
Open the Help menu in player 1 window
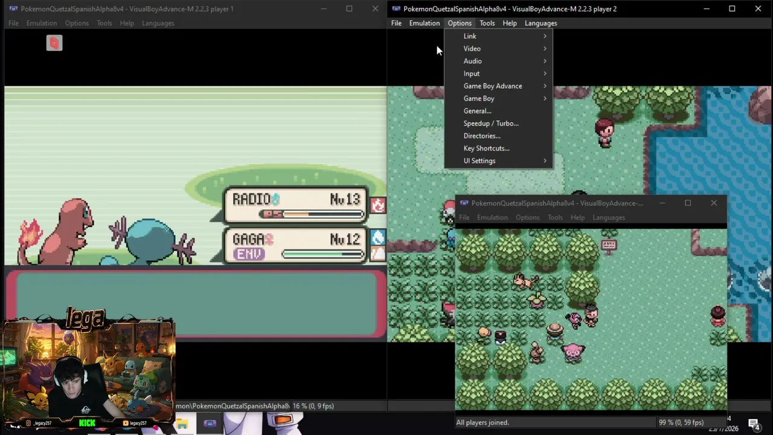(127, 23)
